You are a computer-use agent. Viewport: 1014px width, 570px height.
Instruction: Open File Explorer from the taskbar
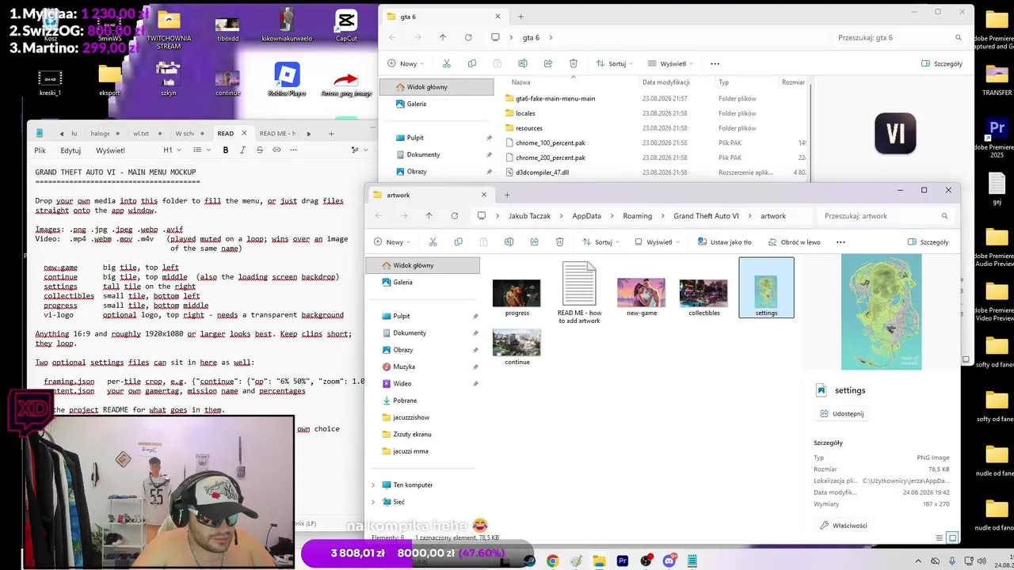(600, 561)
